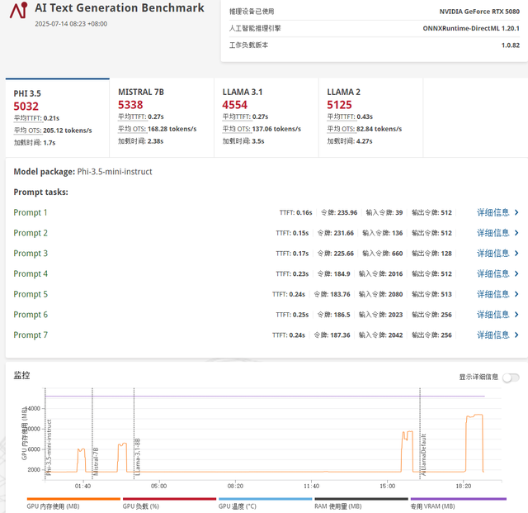Image resolution: width=528 pixels, height=513 pixels.
Task: Expand Prompt 1 row title
Action: (x=31, y=212)
